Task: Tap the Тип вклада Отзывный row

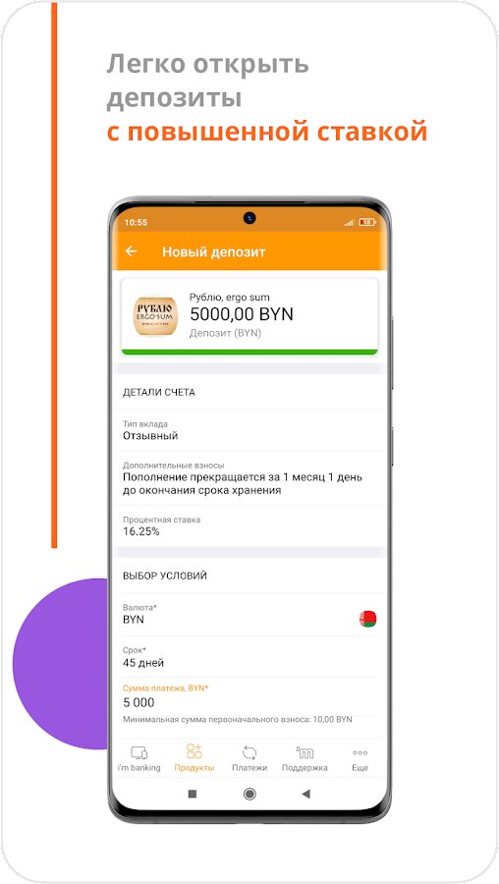Action: point(249,430)
